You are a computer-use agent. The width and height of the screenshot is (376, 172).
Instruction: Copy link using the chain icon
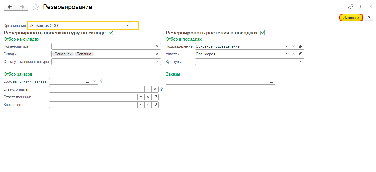tap(351, 7)
